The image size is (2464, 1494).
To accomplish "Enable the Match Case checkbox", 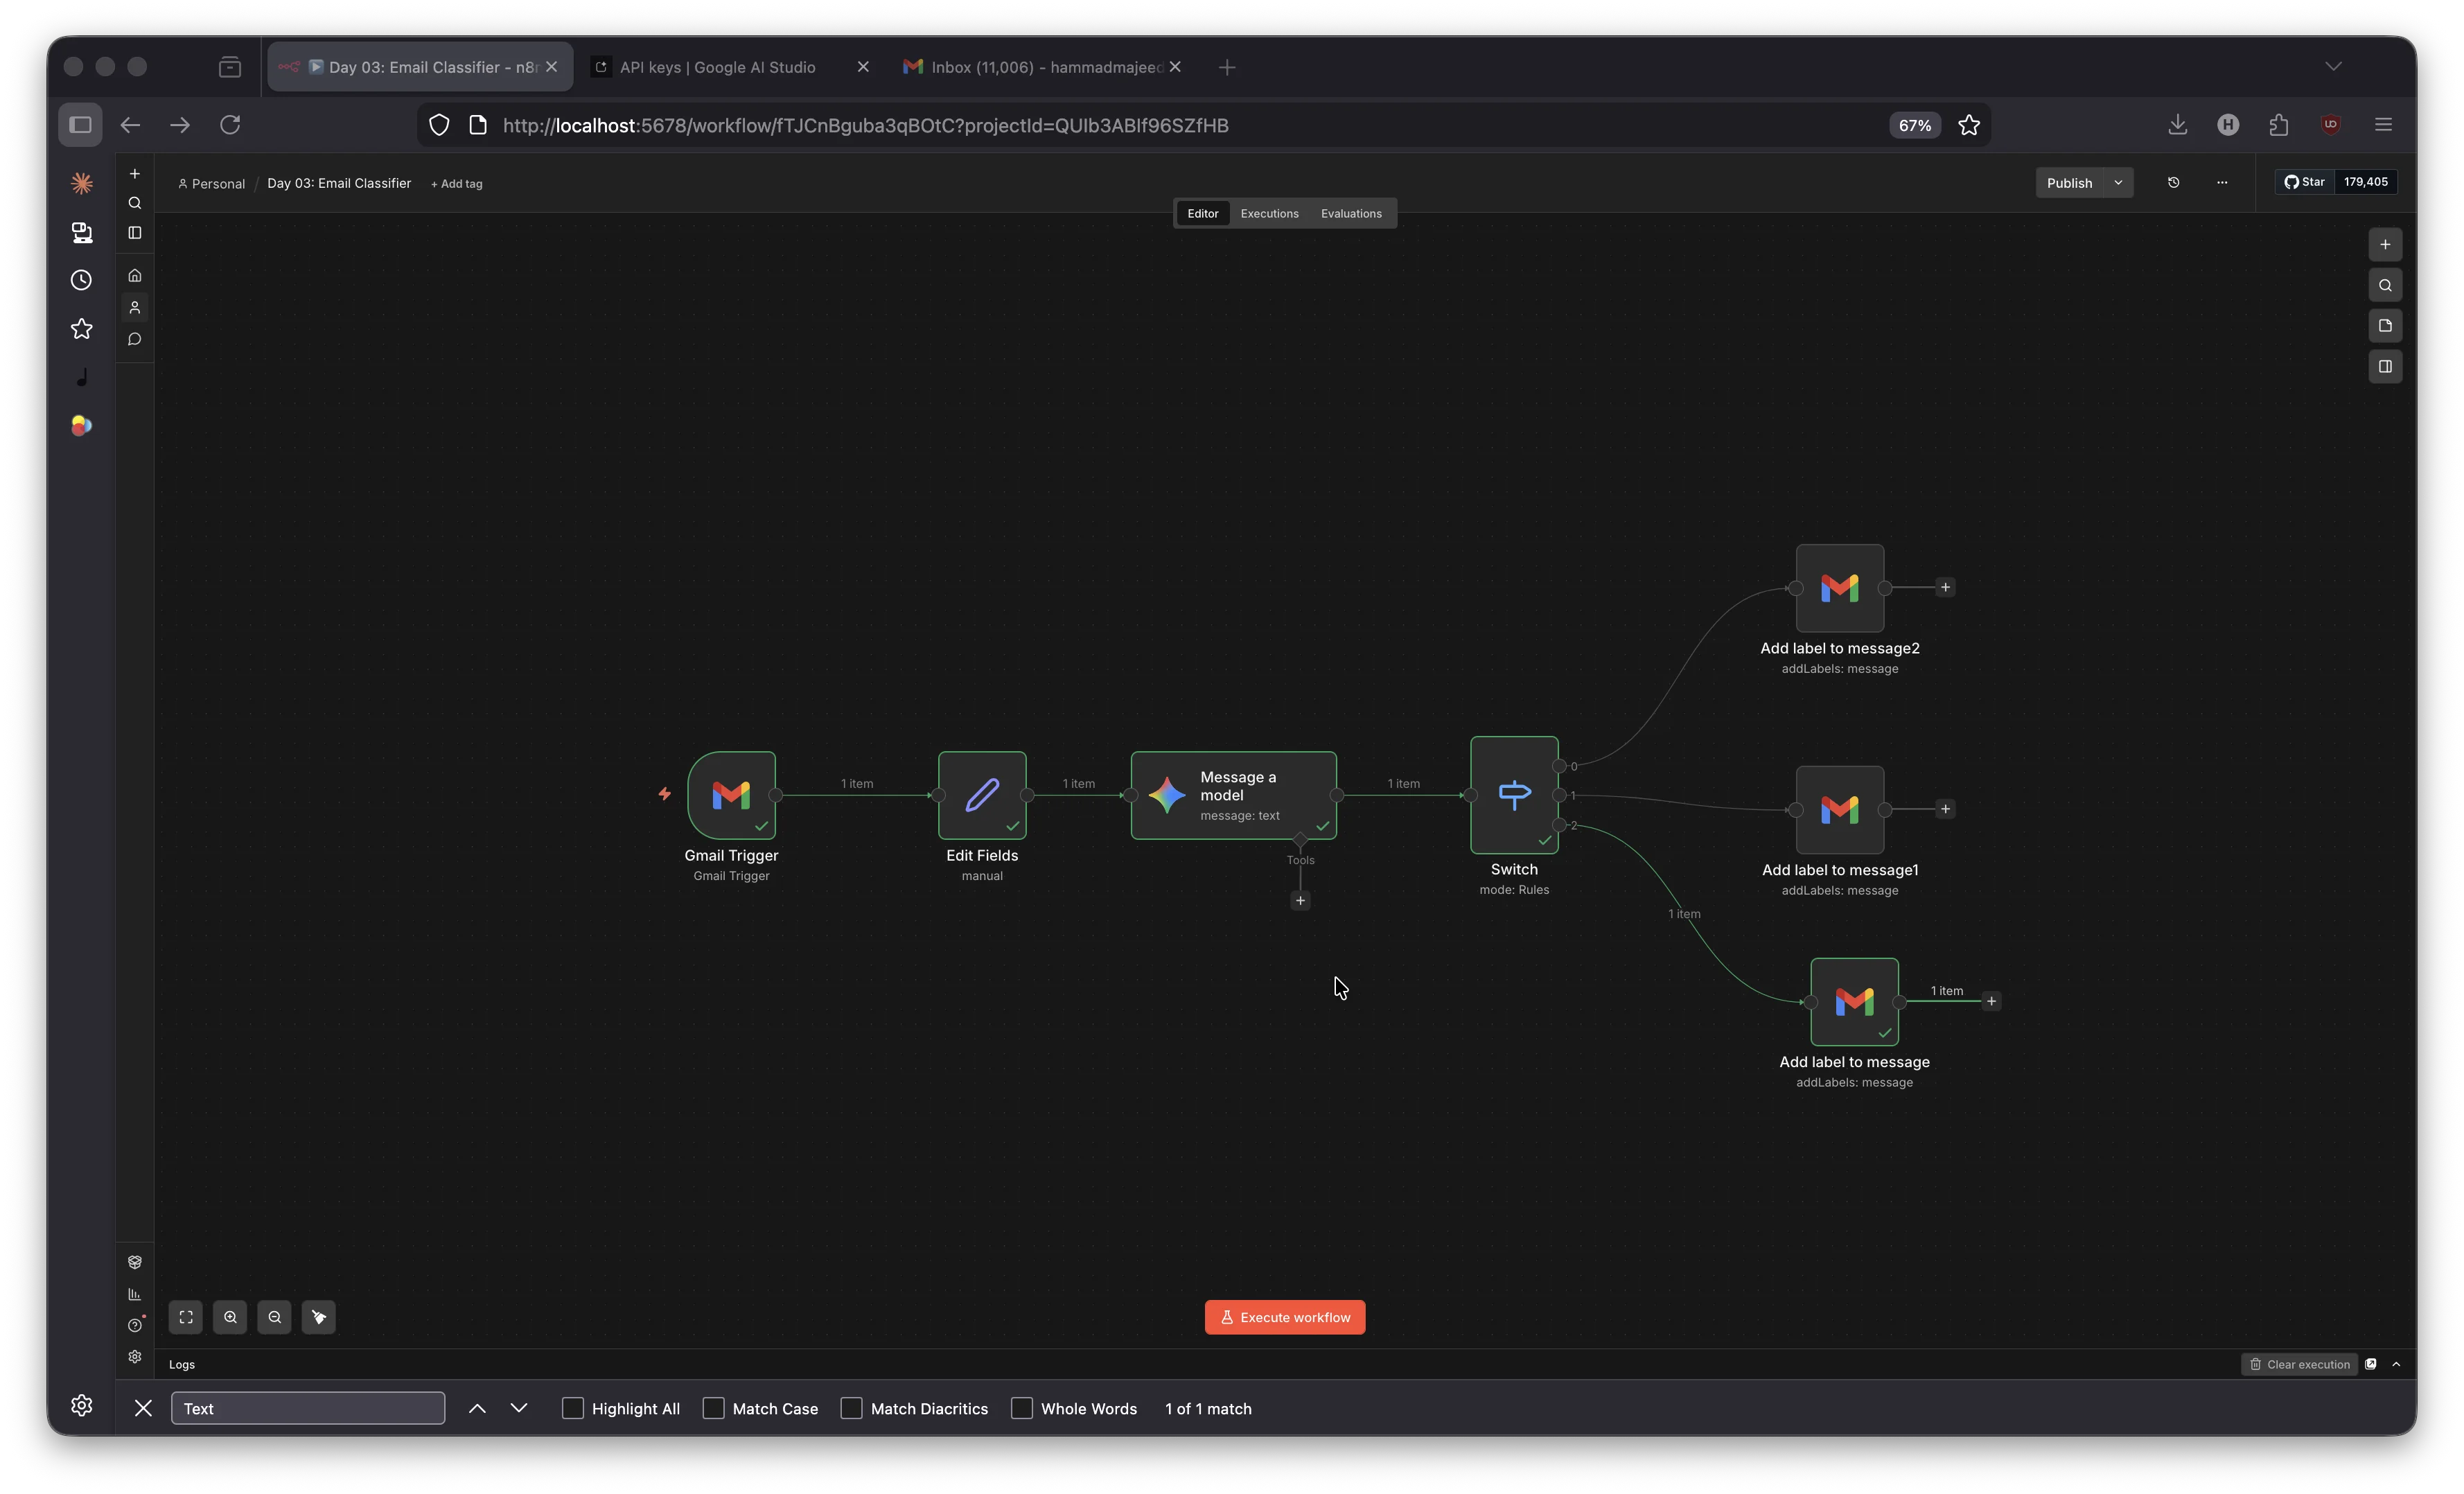I will (x=713, y=1408).
